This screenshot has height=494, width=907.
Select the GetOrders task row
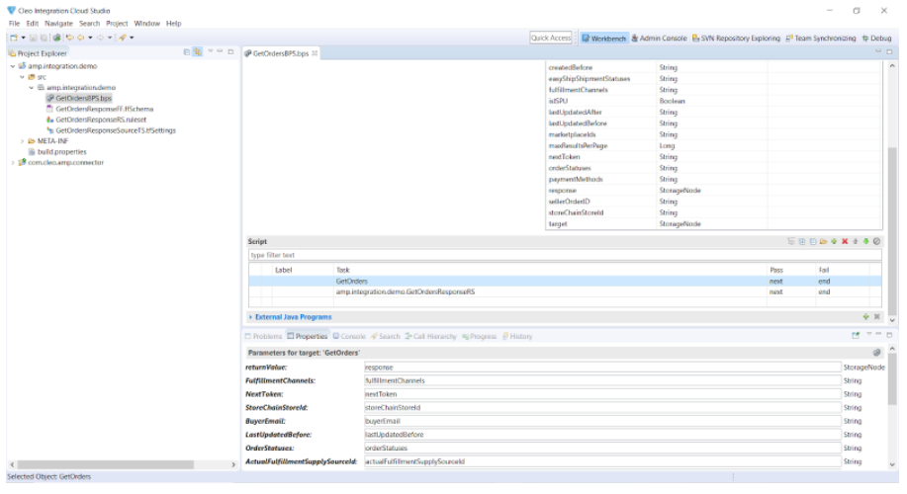[565, 282]
